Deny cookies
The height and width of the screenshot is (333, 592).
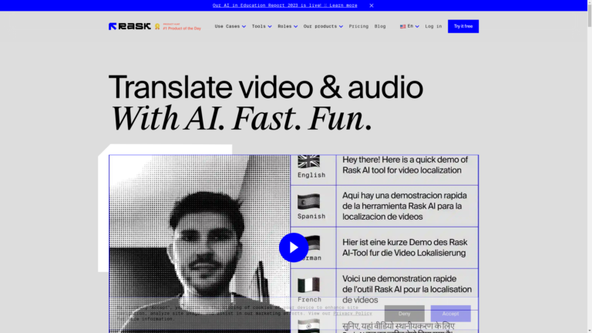(405, 314)
